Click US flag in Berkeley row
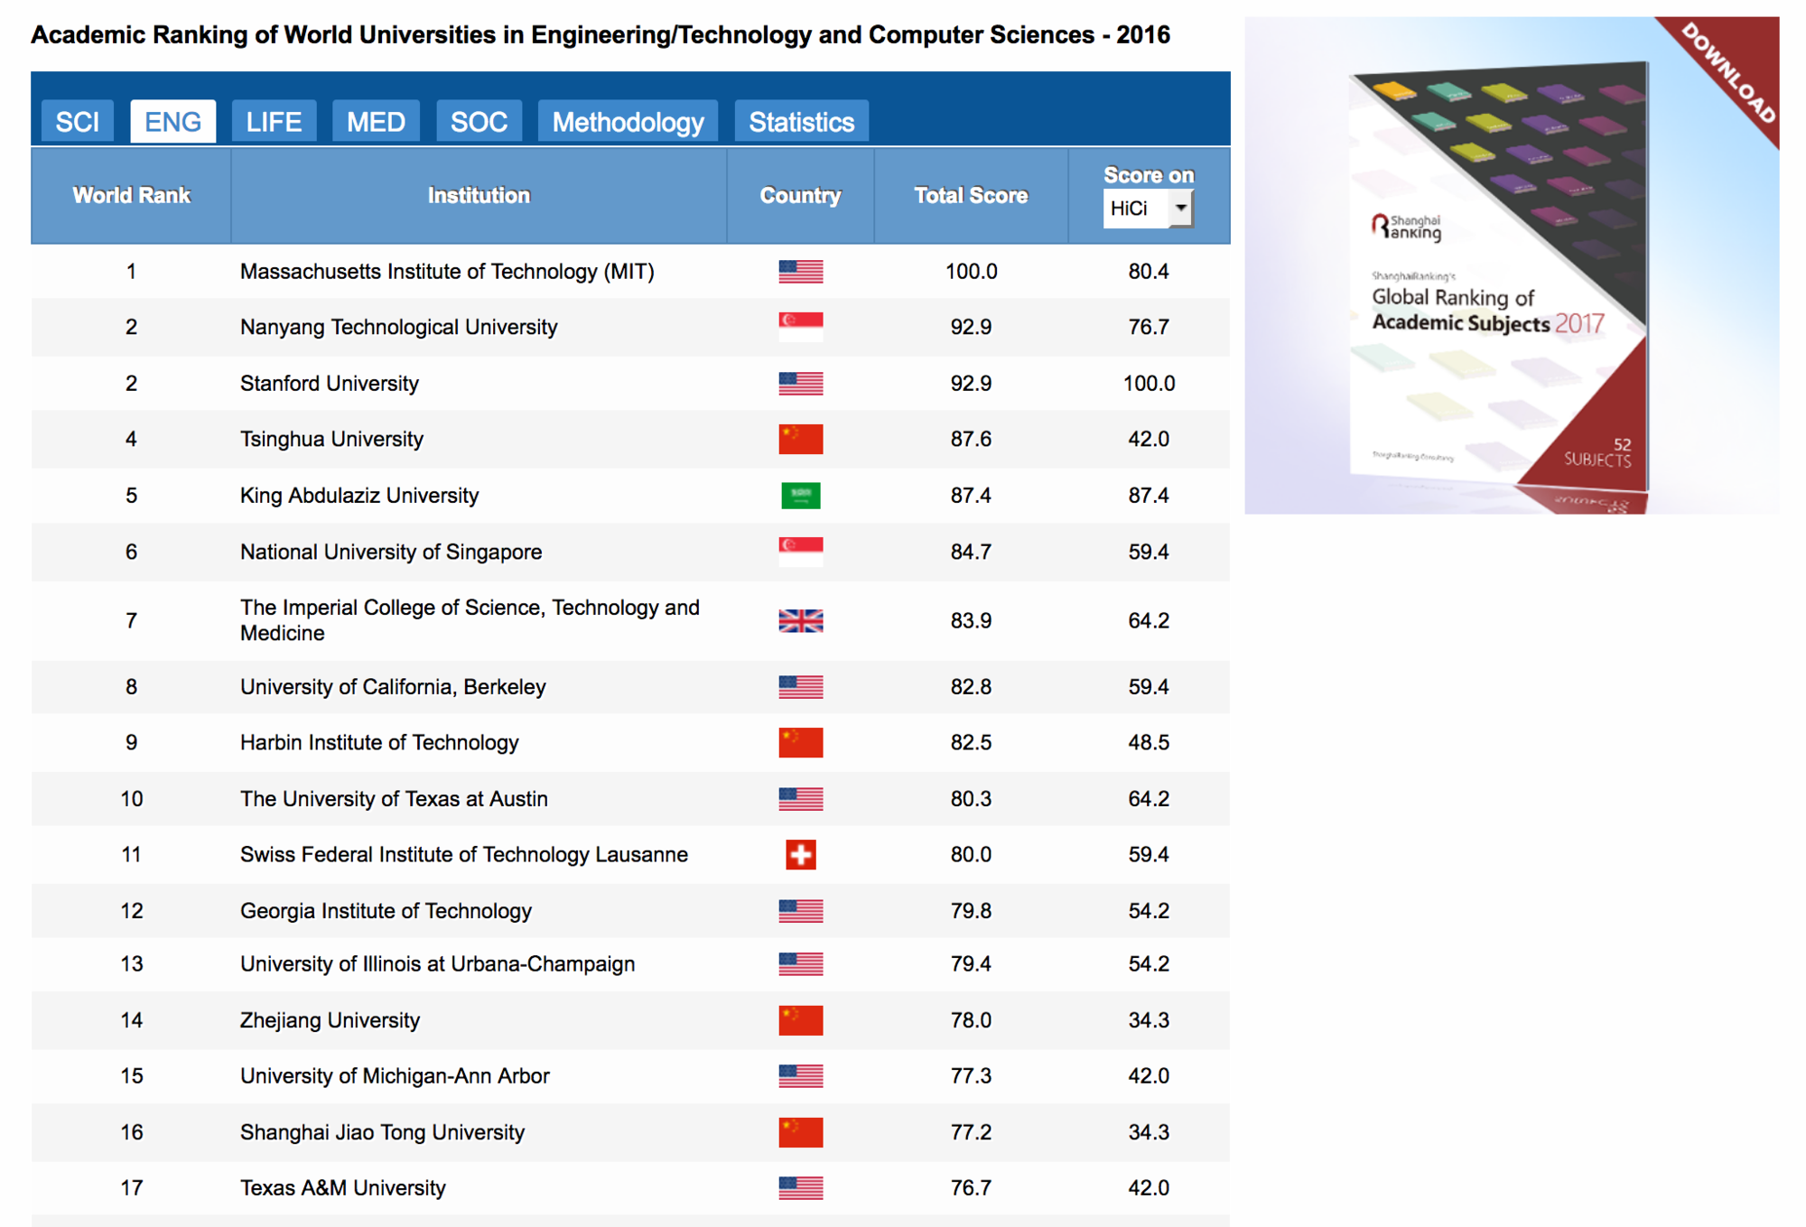 click(801, 687)
